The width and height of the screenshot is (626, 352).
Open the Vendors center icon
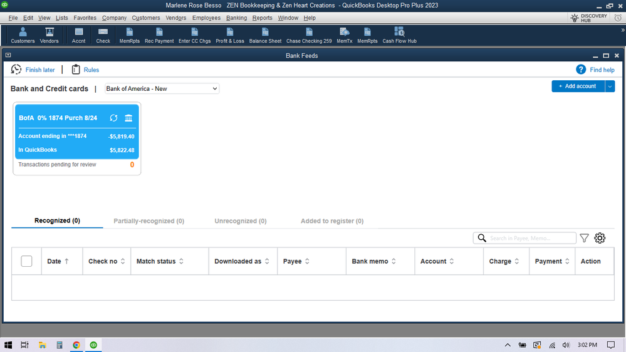point(49,35)
